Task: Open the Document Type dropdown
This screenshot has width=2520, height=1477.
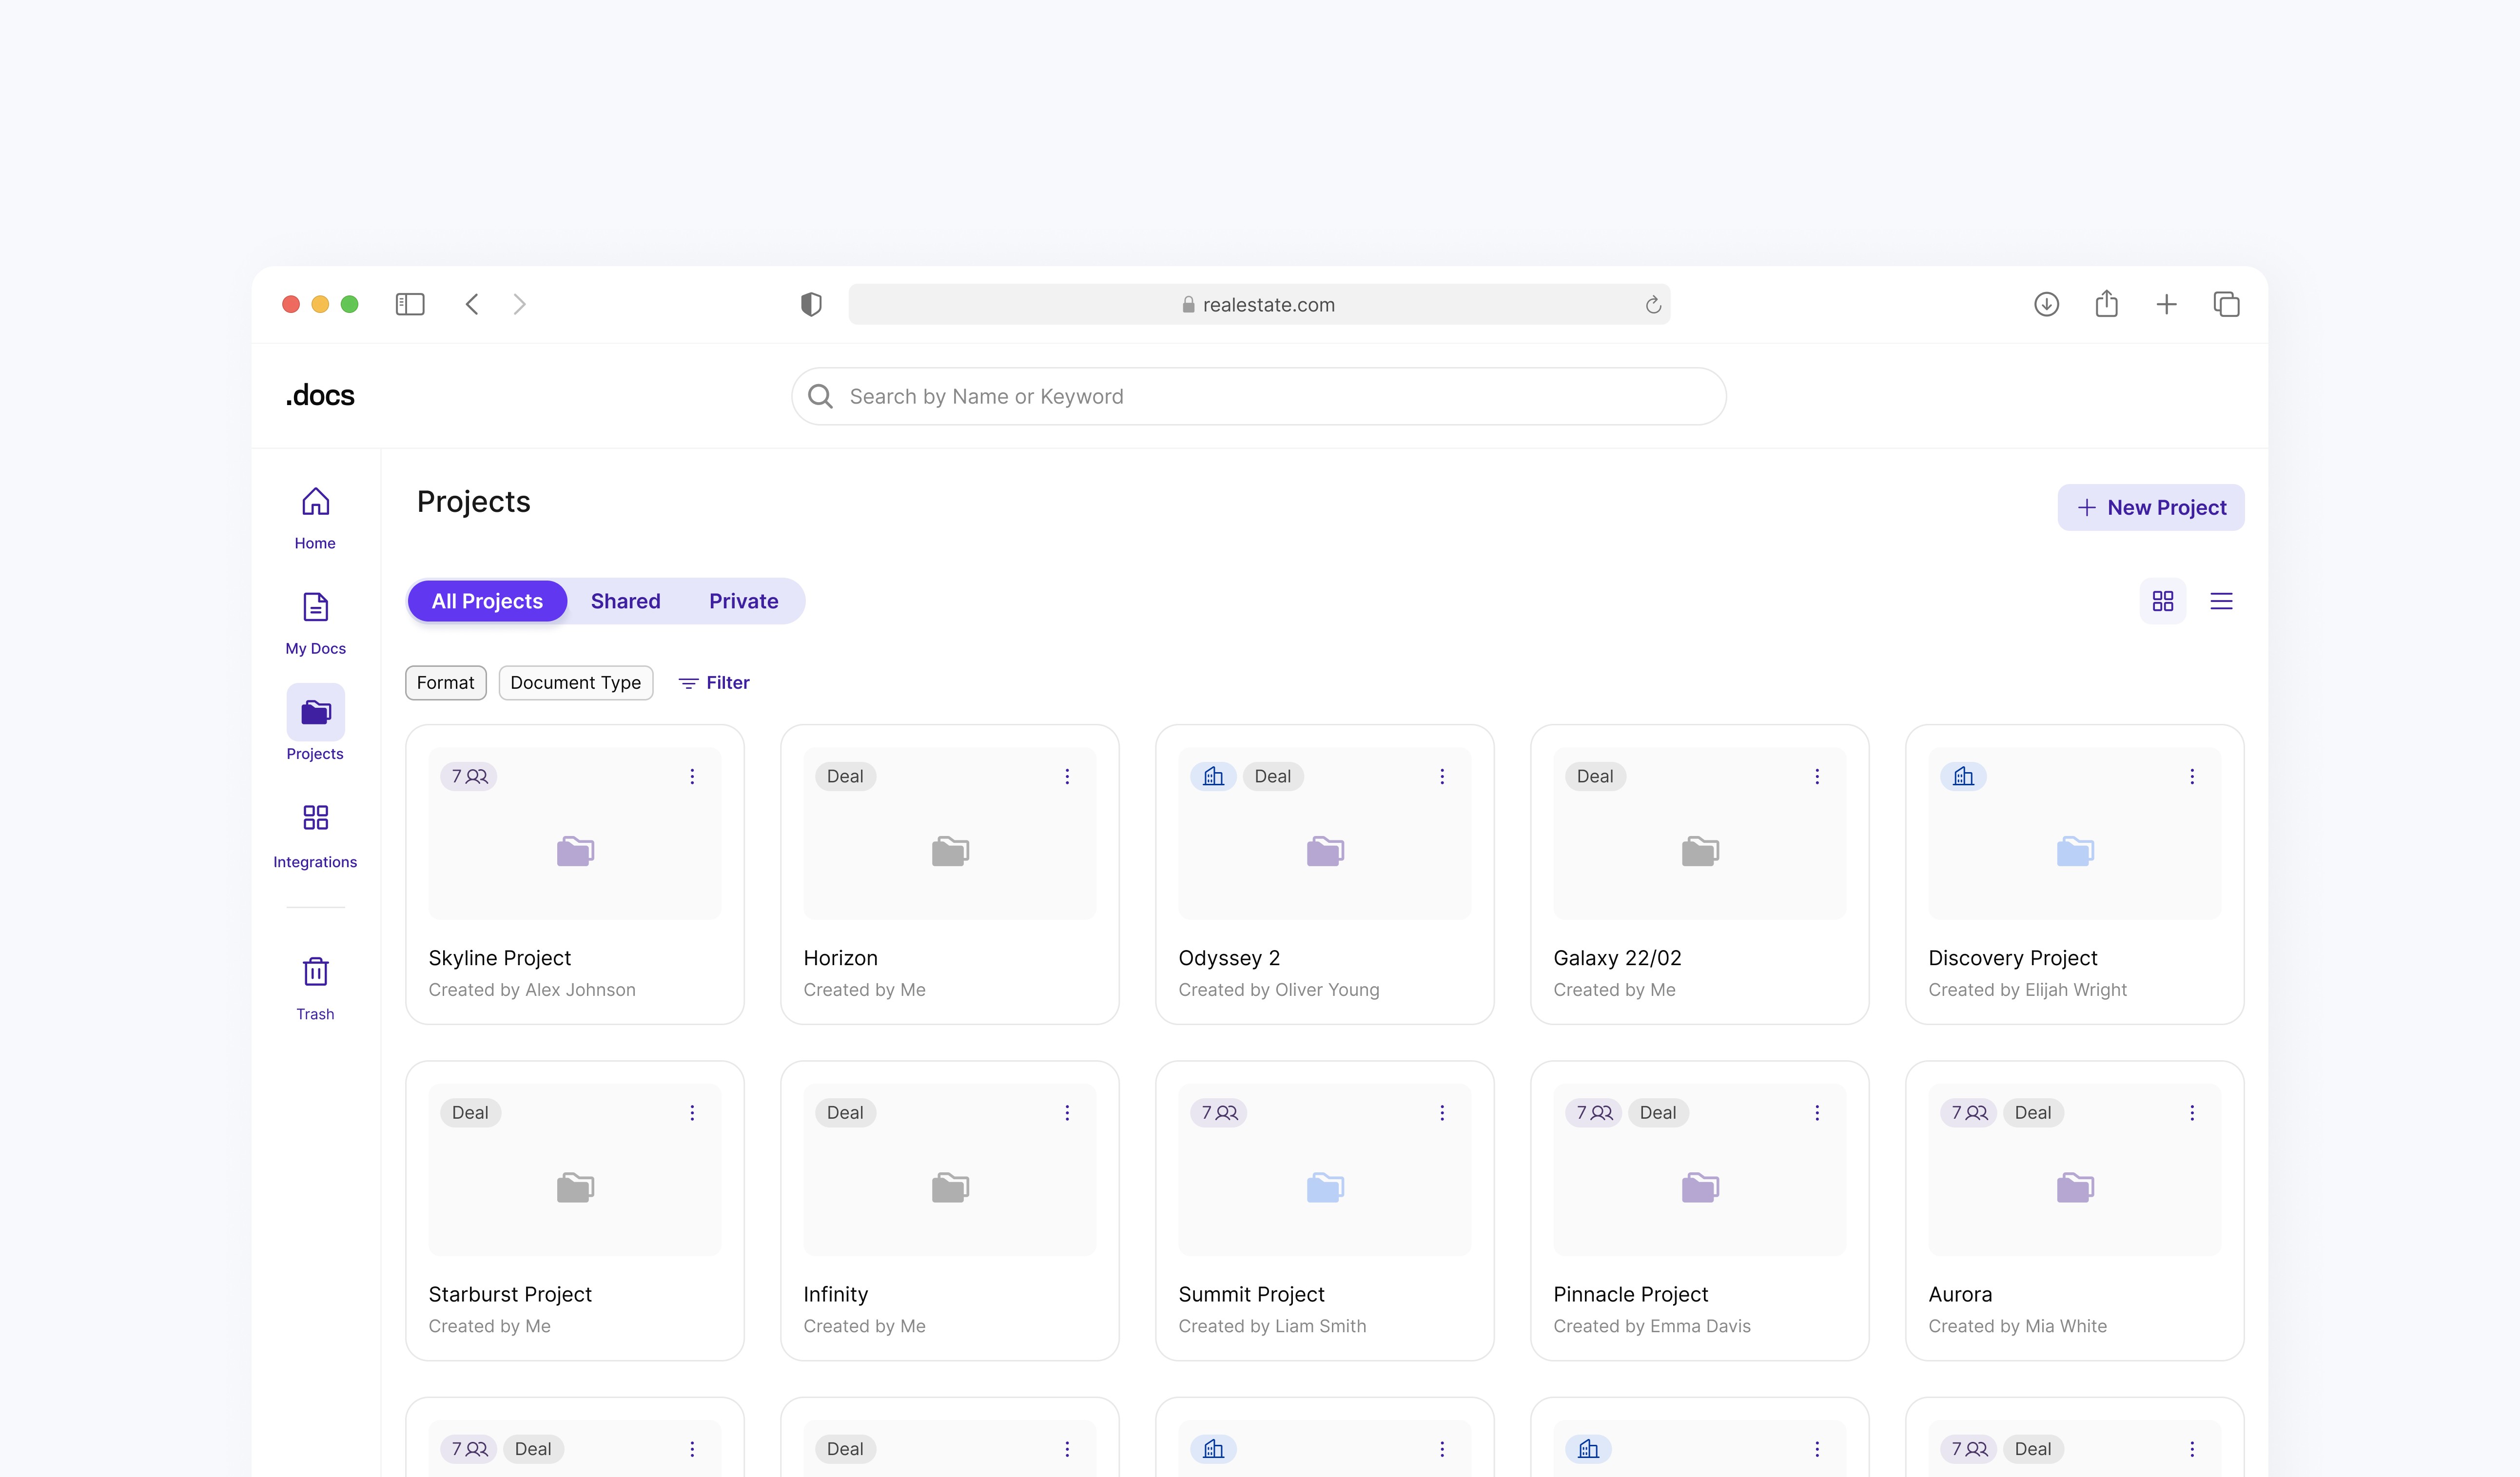Action: tap(575, 682)
